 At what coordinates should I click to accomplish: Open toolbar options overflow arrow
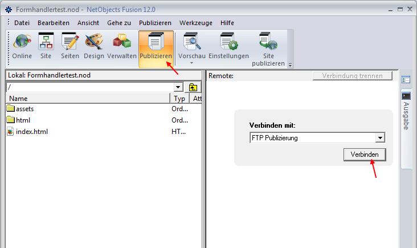pos(290,64)
